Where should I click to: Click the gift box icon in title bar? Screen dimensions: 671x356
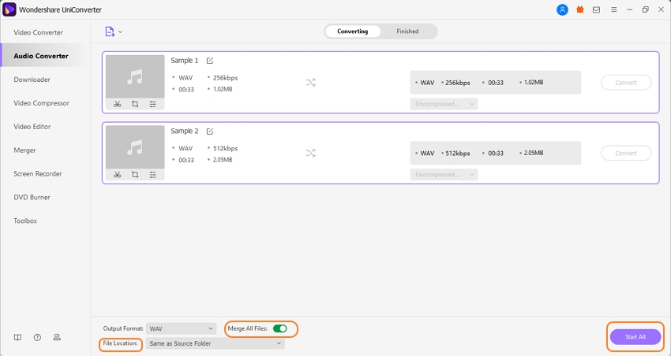580,10
